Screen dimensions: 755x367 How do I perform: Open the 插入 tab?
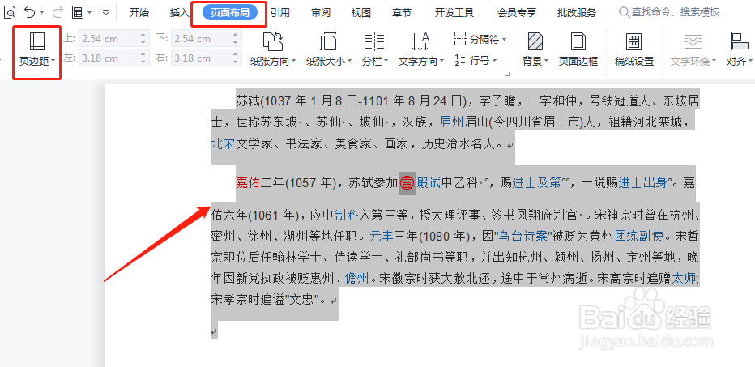[180, 12]
